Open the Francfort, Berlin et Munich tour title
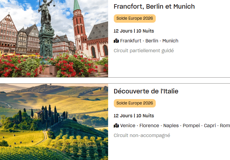230x160 pixels. pyautogui.click(x=154, y=7)
